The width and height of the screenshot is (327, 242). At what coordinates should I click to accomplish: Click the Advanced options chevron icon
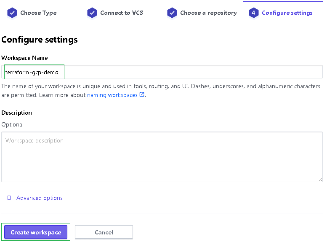point(9,198)
